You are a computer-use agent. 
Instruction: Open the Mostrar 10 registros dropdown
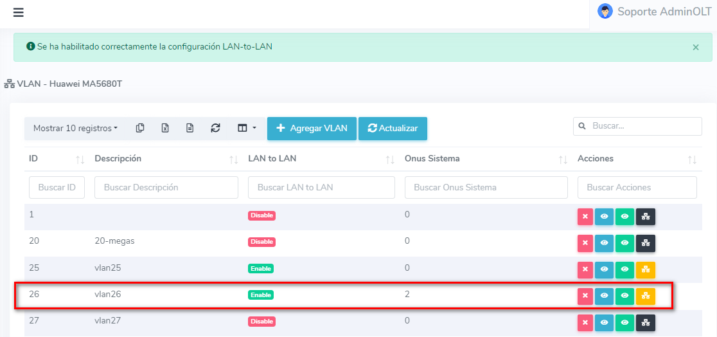coord(75,128)
